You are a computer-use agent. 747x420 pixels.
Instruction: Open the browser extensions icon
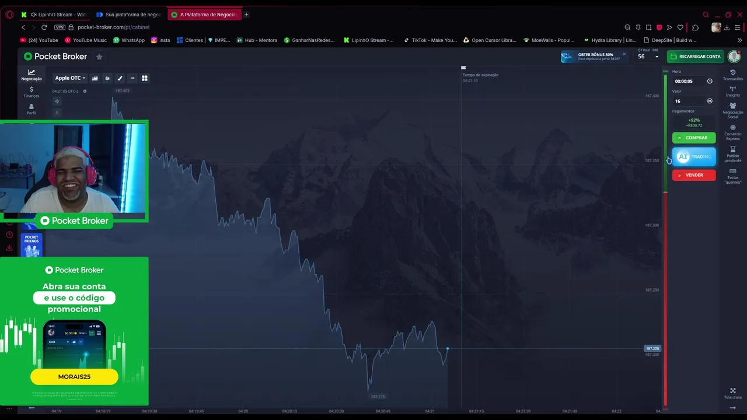[x=695, y=27]
